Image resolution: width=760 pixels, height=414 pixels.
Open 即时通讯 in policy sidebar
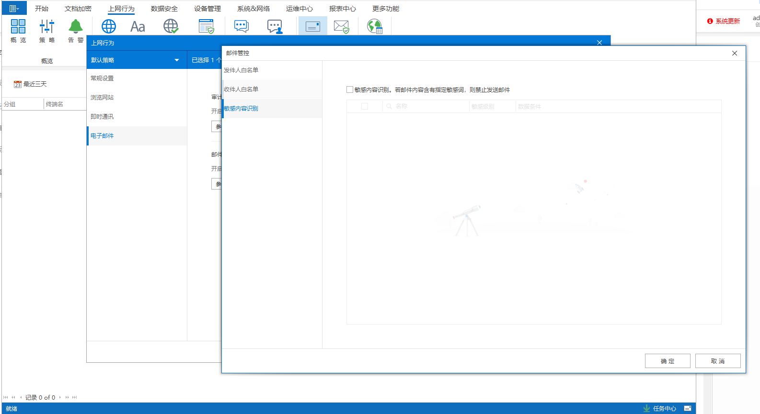coord(137,117)
